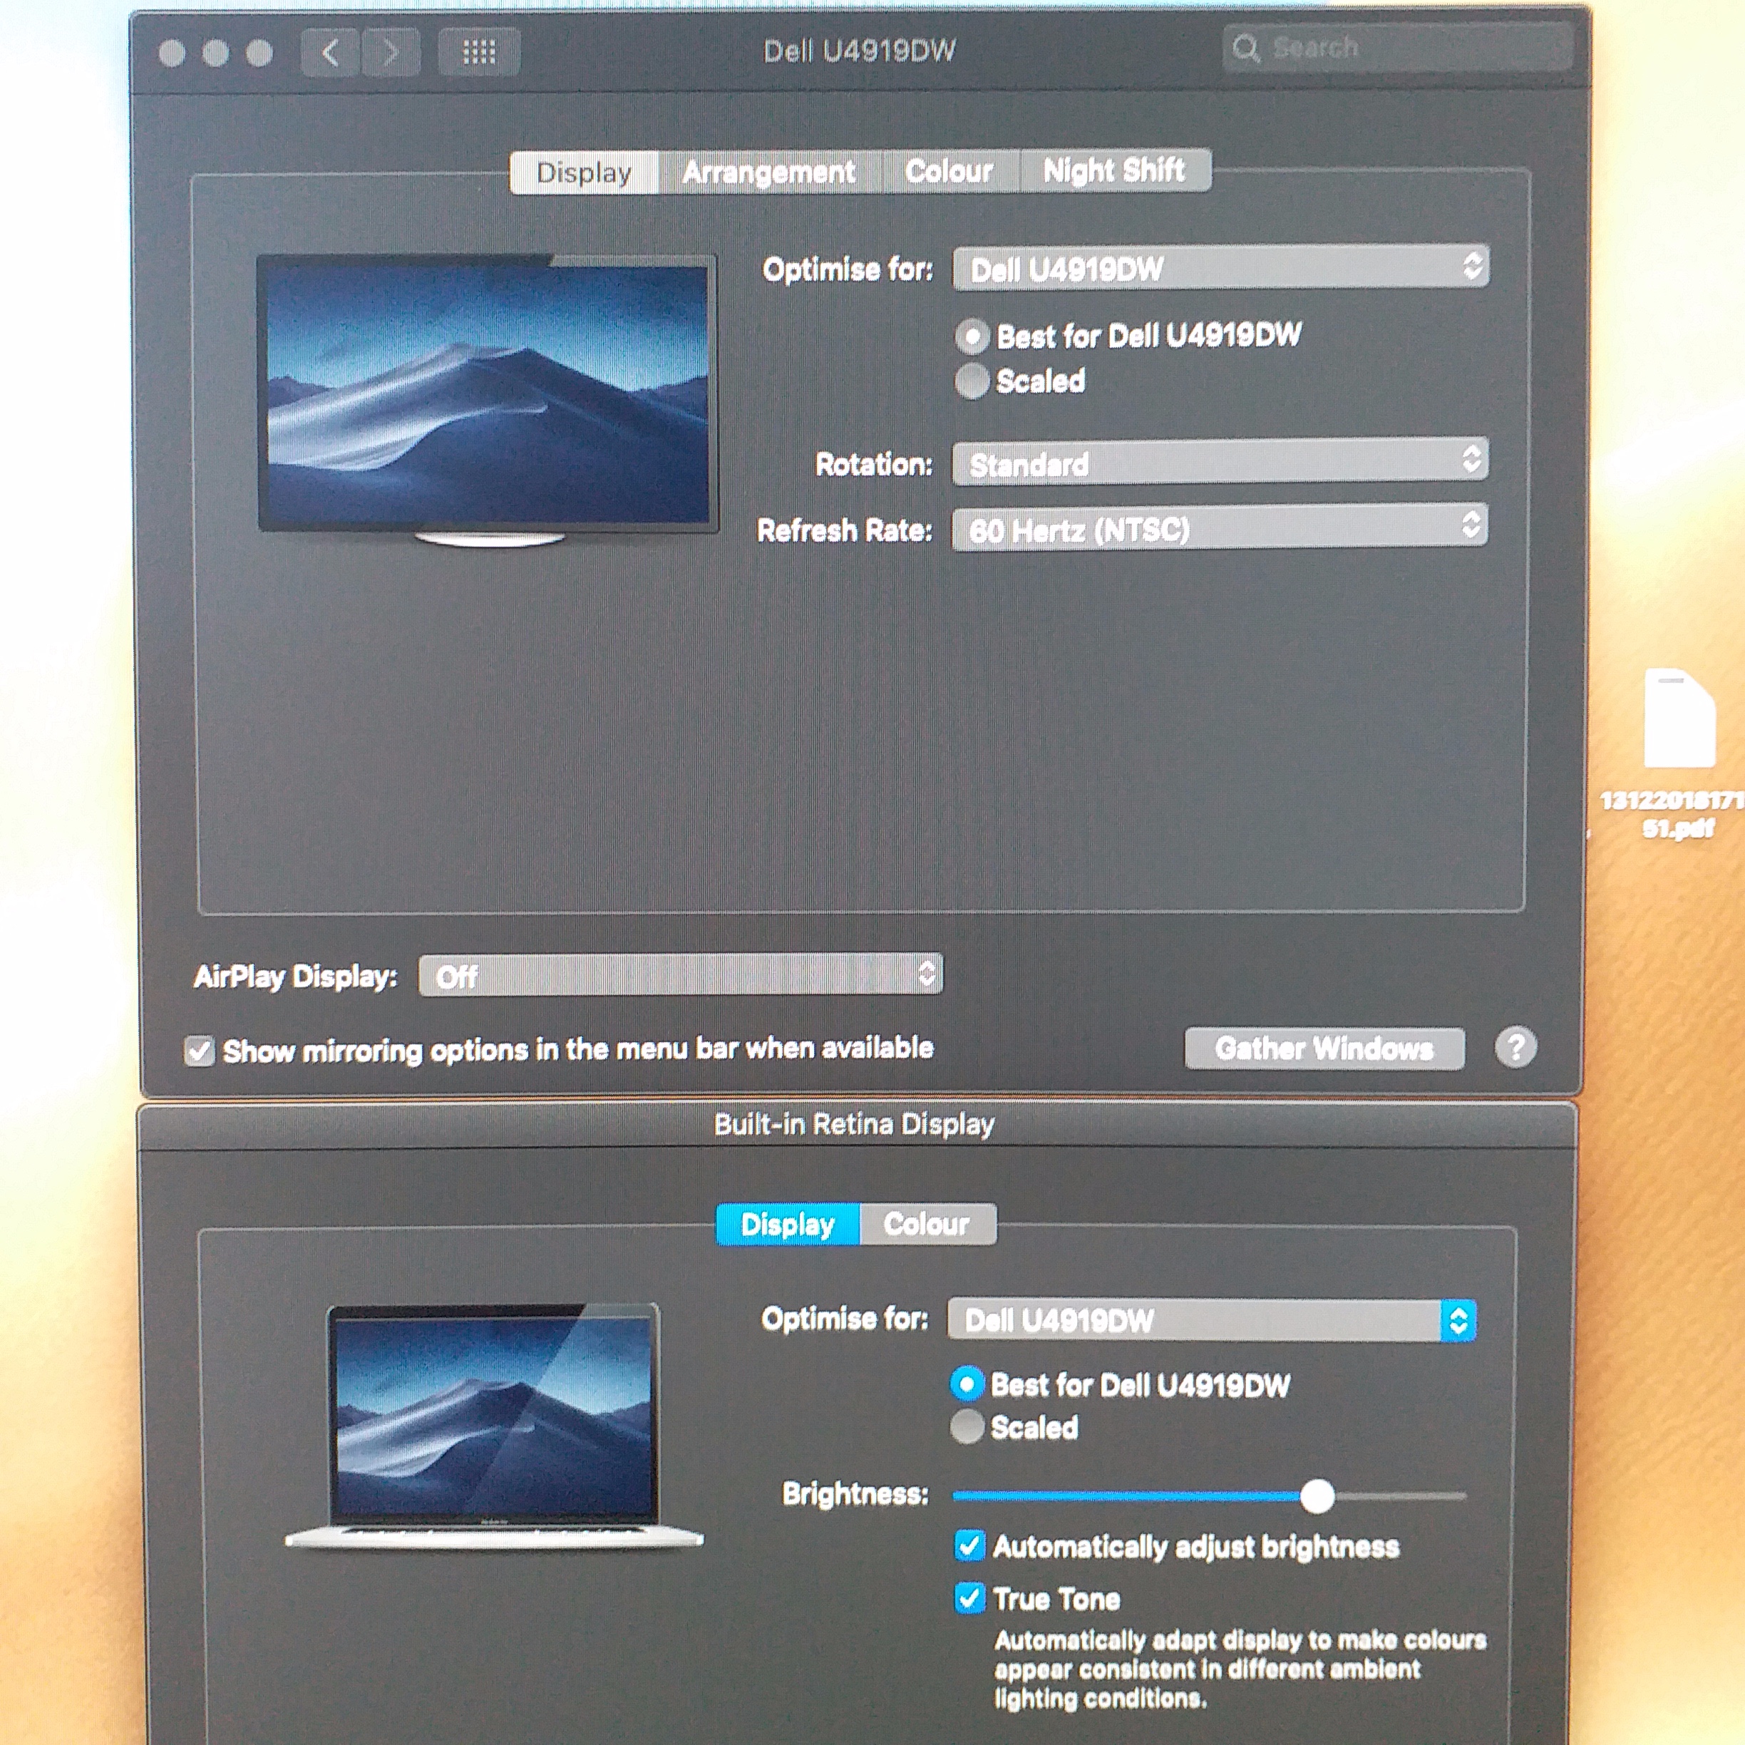Toggle the True Tone checkbox
Image resolution: width=1745 pixels, height=1745 pixels.
point(969,1599)
